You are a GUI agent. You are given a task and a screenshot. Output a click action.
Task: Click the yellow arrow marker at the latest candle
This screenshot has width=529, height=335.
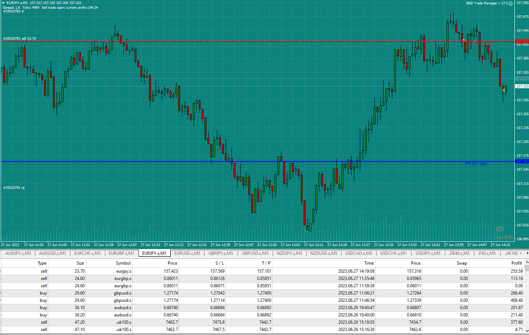(x=503, y=90)
